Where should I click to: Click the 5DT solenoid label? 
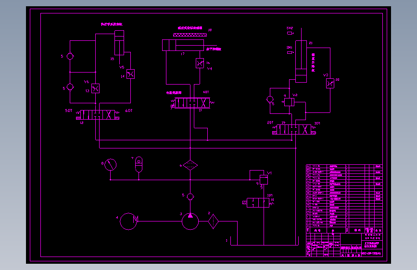click(69, 110)
